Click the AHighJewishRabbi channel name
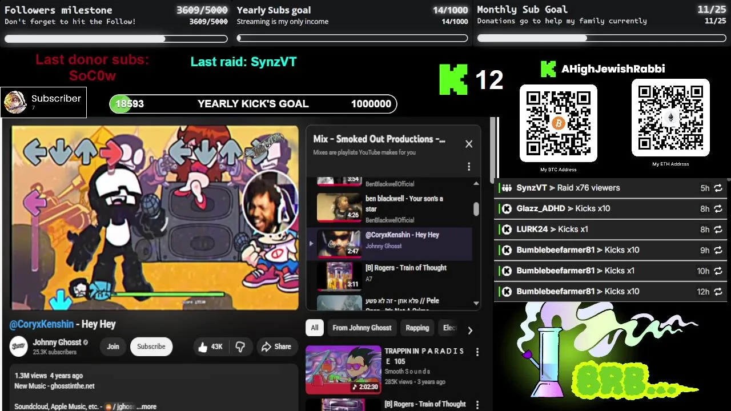 coord(613,69)
